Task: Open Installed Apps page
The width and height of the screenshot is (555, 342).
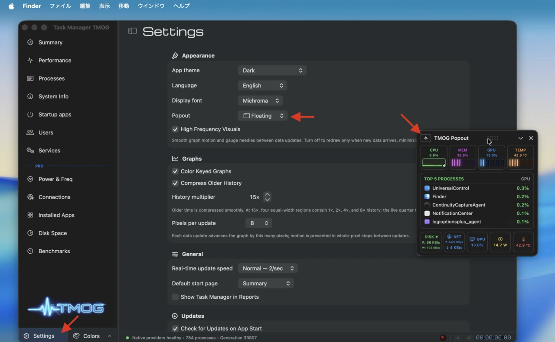Action: click(x=56, y=215)
